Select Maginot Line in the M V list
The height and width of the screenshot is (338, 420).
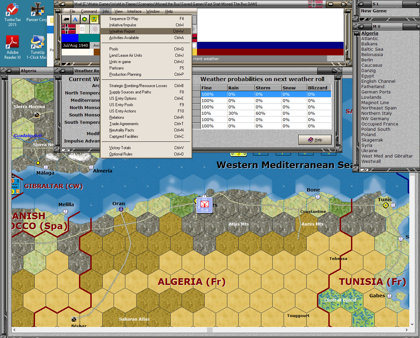[375, 103]
